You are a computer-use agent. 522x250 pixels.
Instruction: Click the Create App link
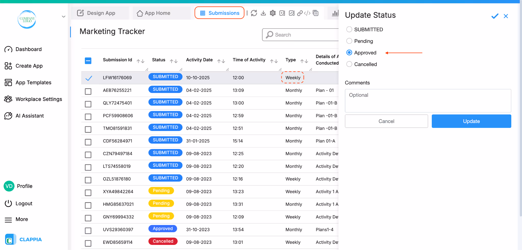point(29,66)
